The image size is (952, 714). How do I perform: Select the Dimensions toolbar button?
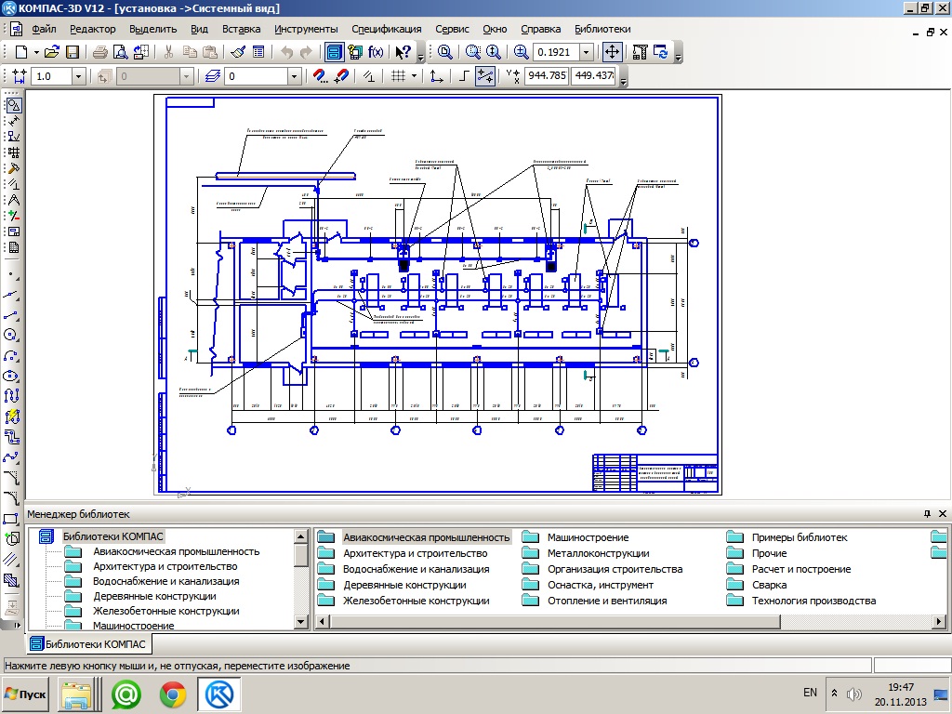(x=13, y=121)
